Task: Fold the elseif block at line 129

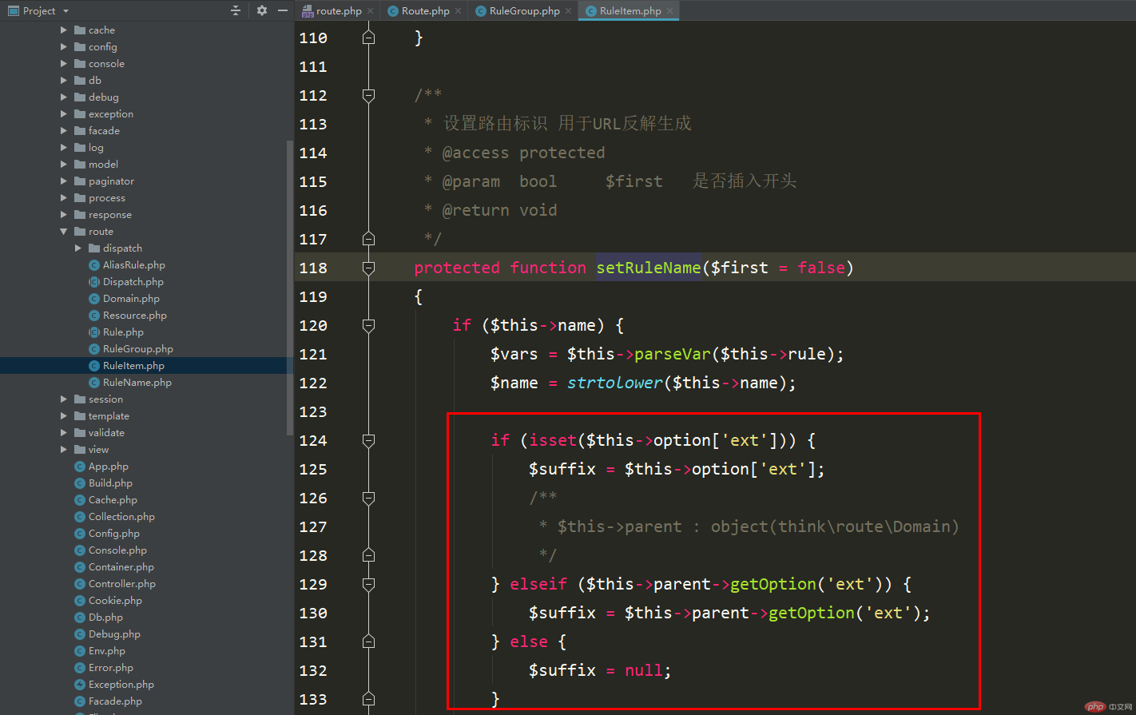Action: click(368, 584)
